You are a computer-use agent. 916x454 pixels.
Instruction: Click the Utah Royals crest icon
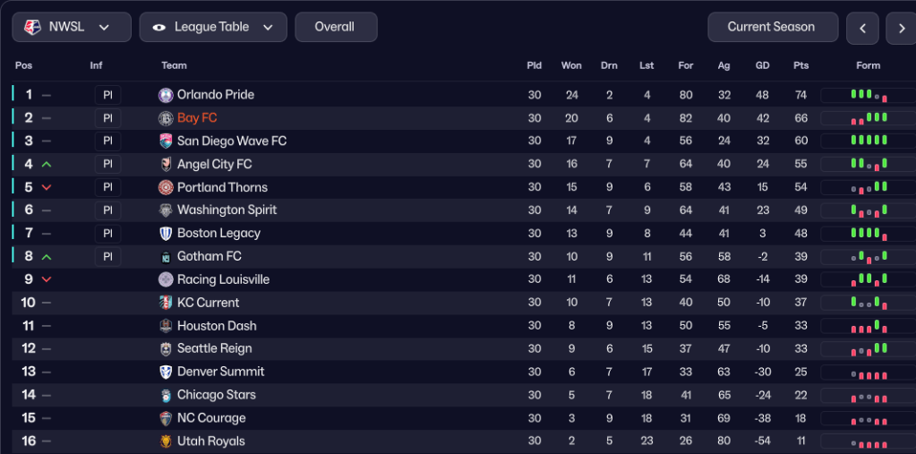[x=166, y=441]
